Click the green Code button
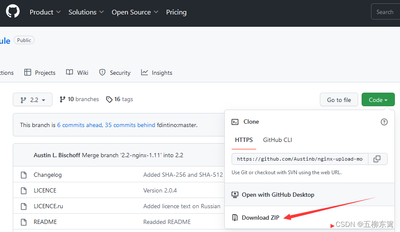Image resolution: width=400 pixels, height=232 pixels. (x=378, y=99)
